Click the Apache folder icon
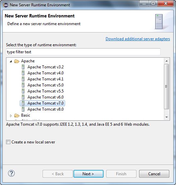This screenshot has width=176, height=185. pyautogui.click(x=17, y=61)
